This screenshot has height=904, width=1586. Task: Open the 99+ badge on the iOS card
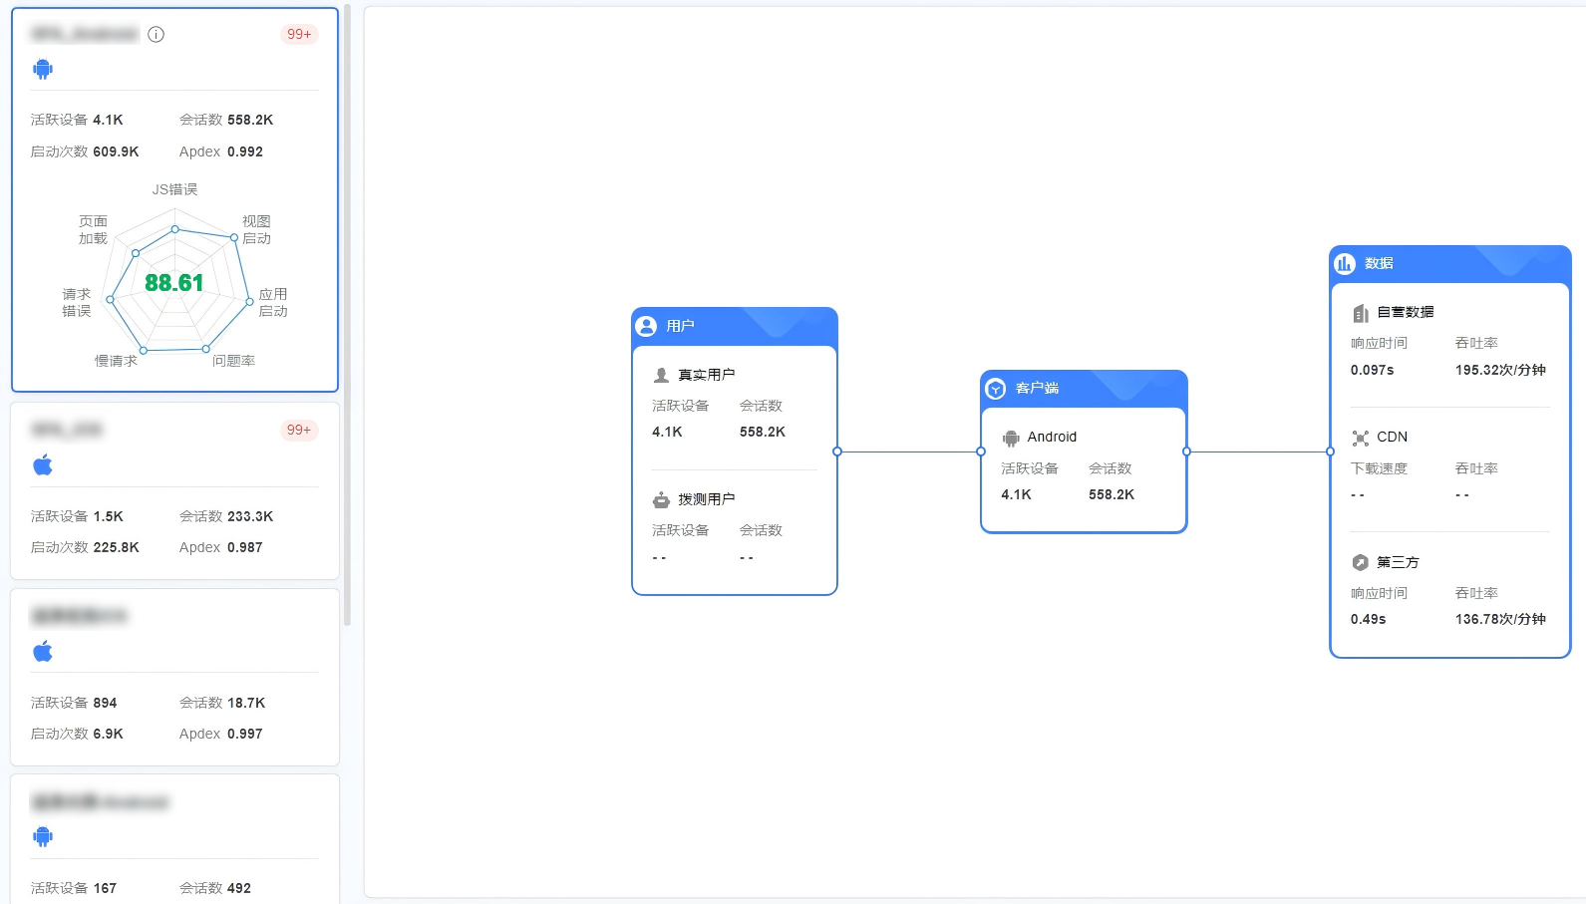click(x=299, y=431)
